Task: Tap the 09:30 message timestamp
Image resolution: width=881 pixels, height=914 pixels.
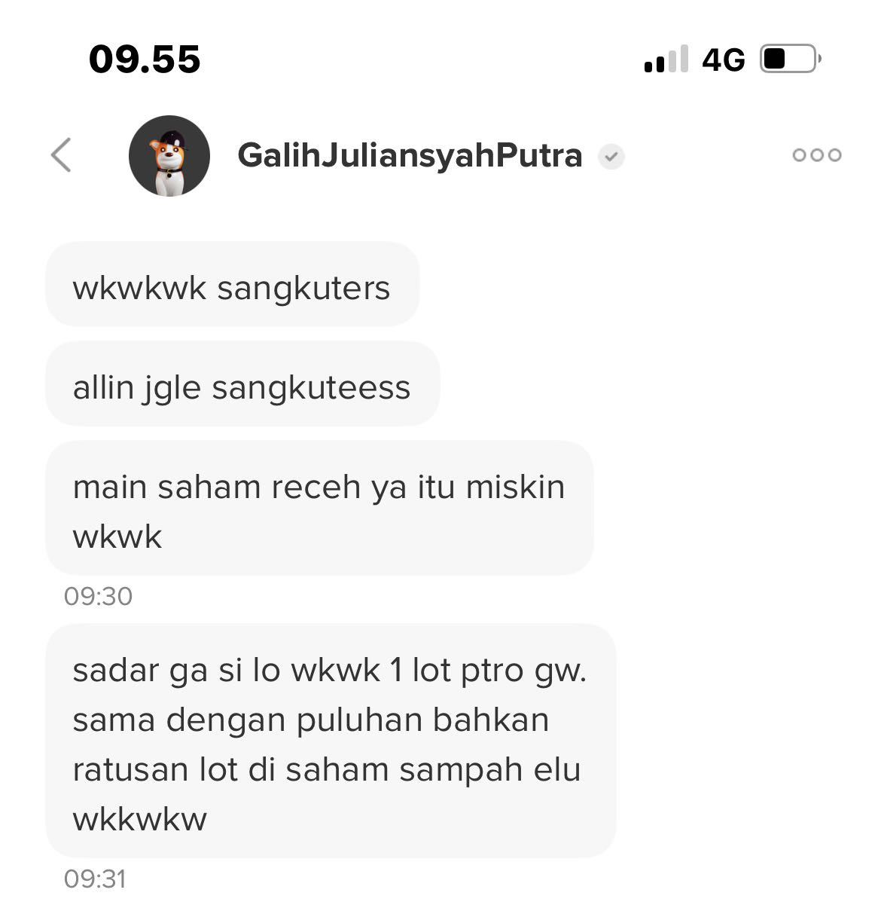Action: [x=98, y=597]
